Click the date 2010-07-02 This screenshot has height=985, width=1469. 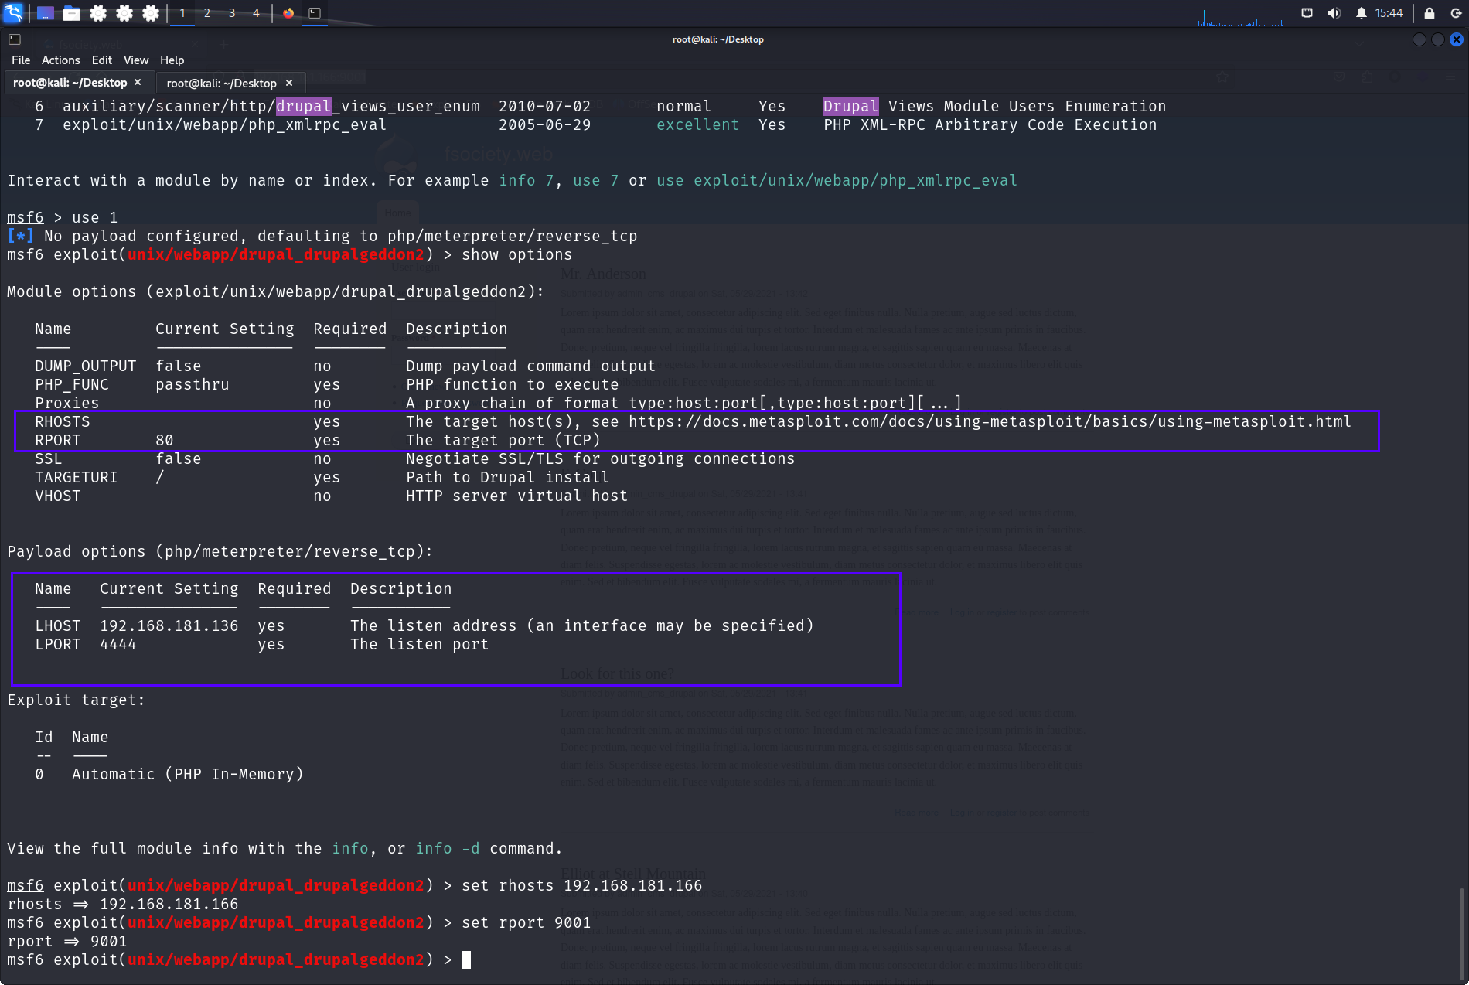pos(545,106)
